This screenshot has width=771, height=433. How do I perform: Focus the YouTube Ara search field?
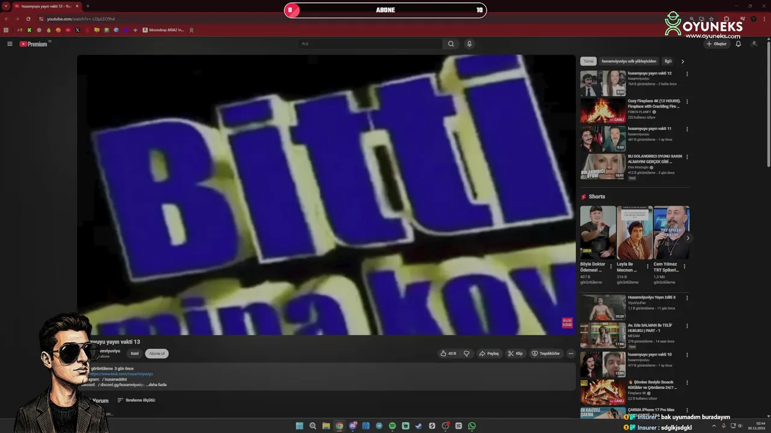[370, 44]
